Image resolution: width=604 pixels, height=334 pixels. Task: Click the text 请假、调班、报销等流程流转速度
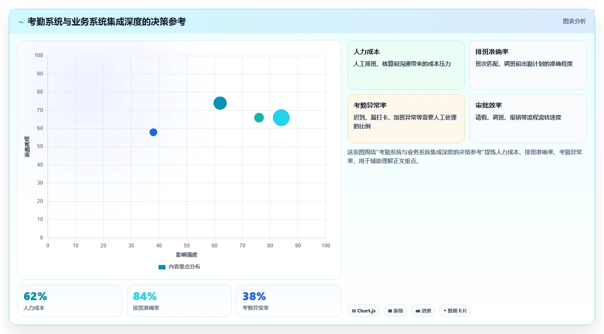[x=519, y=117]
